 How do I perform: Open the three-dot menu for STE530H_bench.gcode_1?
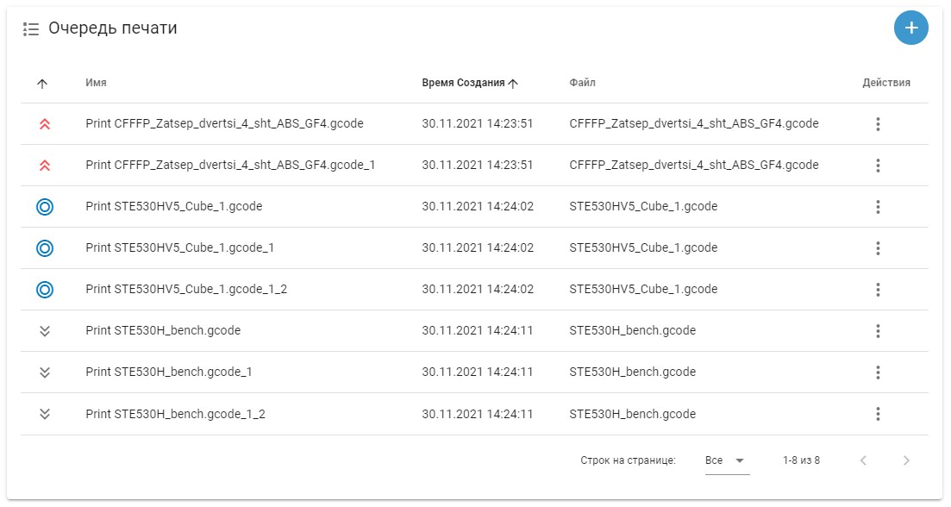(x=878, y=372)
